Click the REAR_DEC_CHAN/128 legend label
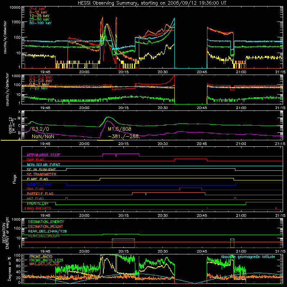 (x=47, y=231)
